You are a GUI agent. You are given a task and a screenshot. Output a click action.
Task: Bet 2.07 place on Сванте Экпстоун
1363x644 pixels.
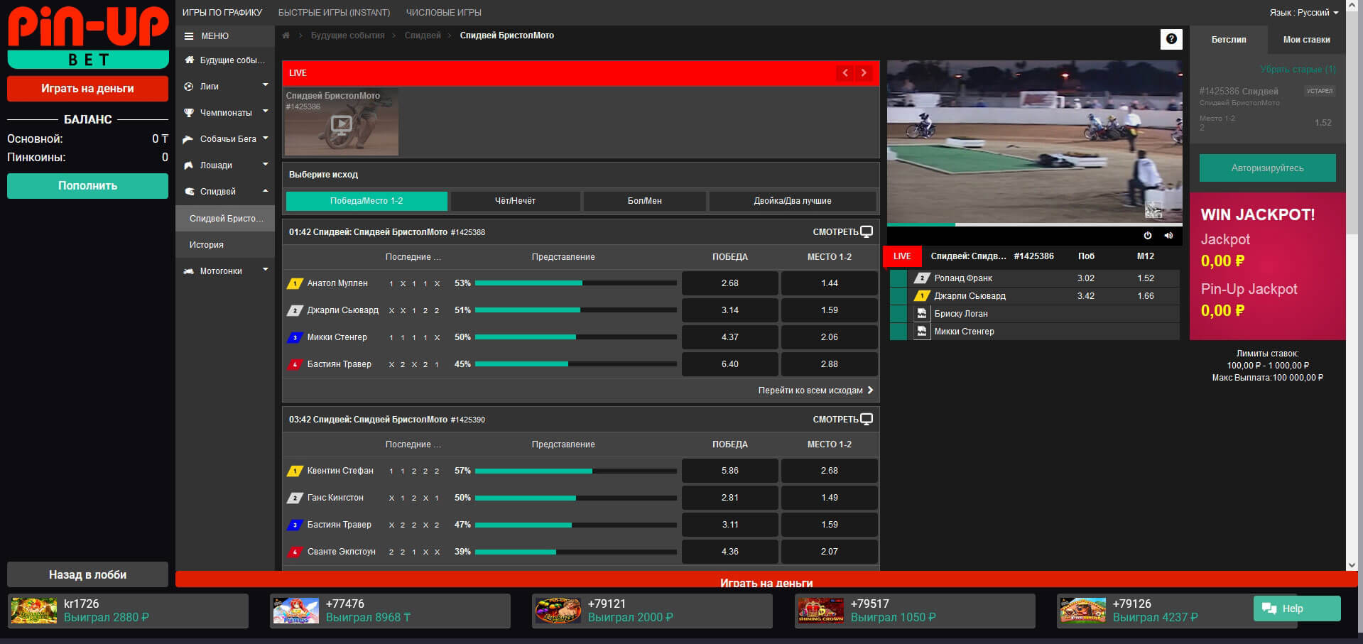pos(829,552)
